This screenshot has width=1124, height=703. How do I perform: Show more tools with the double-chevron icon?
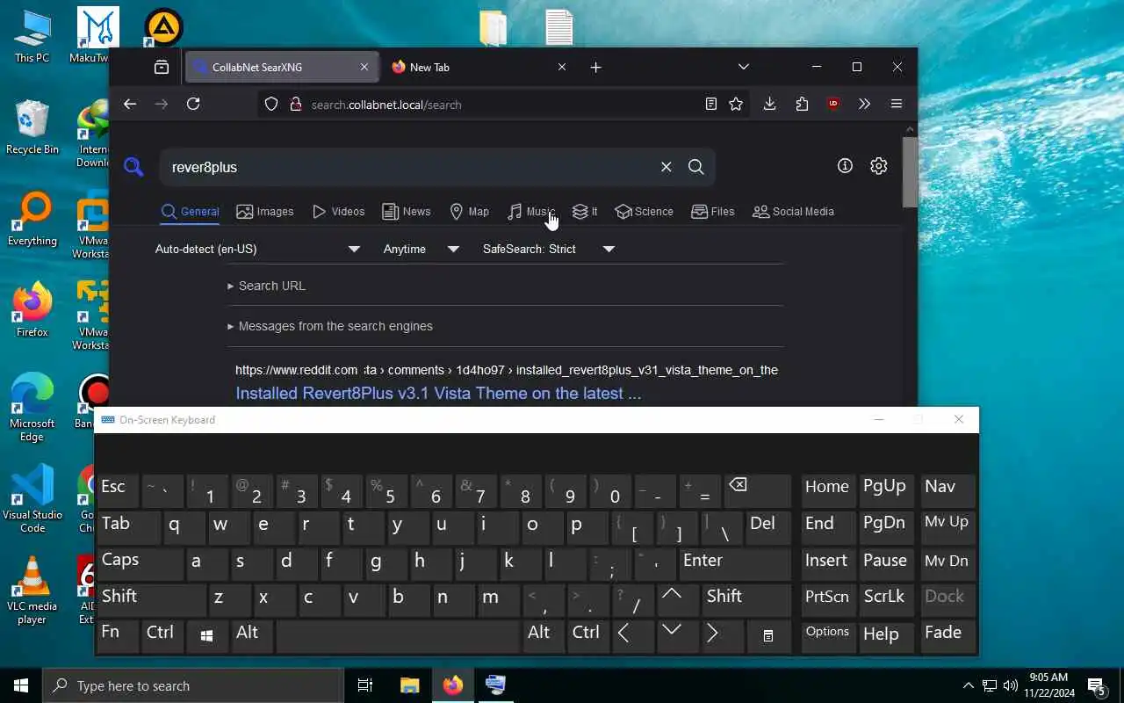click(x=864, y=104)
